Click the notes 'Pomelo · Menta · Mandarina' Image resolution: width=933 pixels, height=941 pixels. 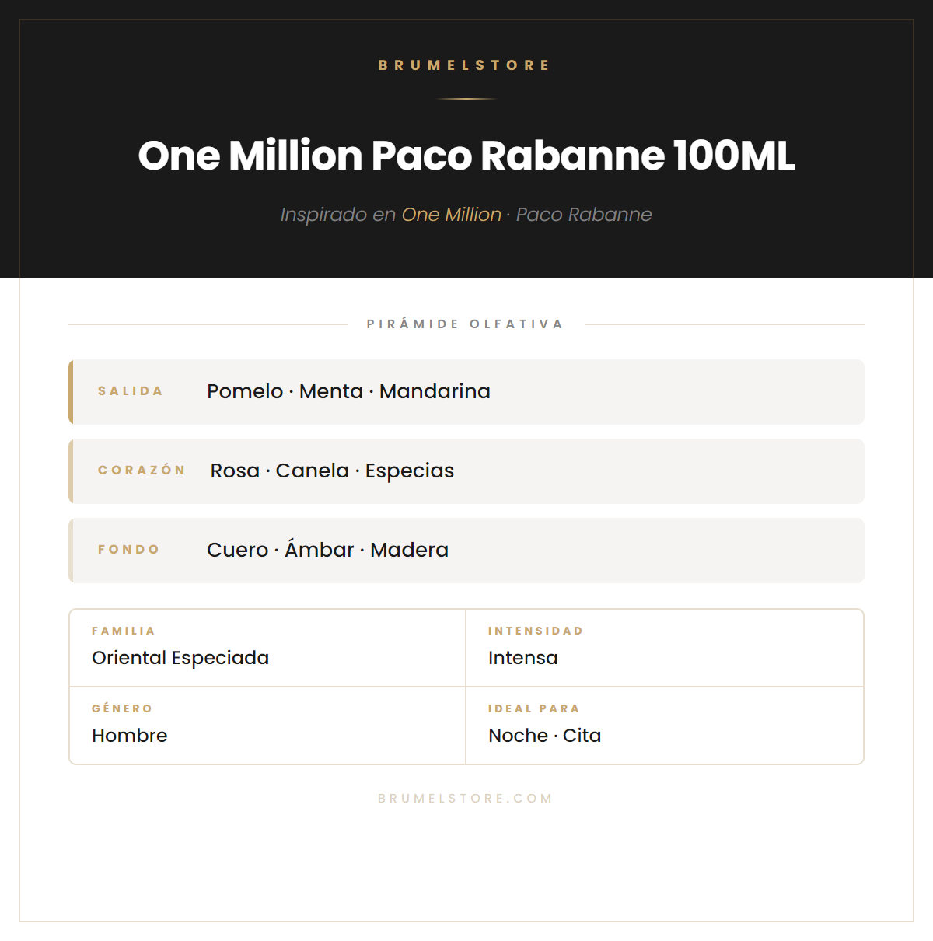[x=348, y=391]
